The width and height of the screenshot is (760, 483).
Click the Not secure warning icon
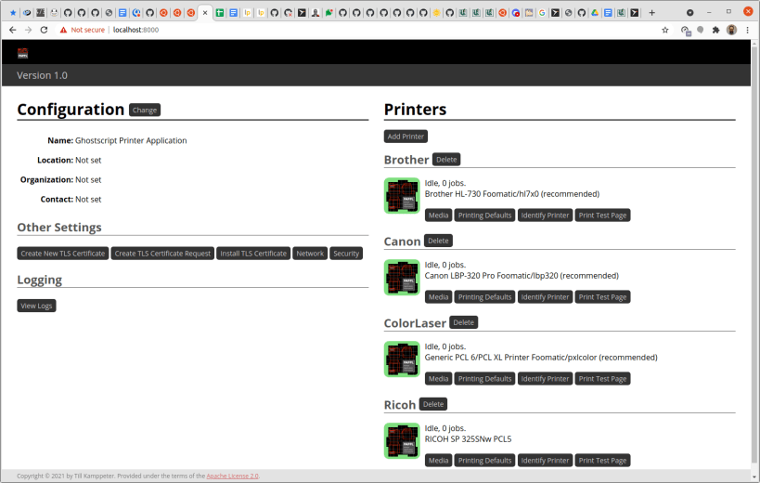(63, 30)
